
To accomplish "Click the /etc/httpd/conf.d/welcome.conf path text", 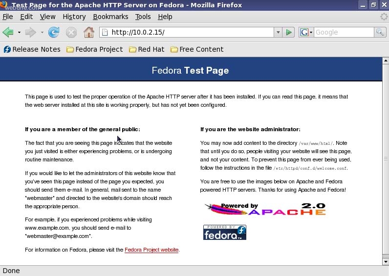I will point(310,168).
